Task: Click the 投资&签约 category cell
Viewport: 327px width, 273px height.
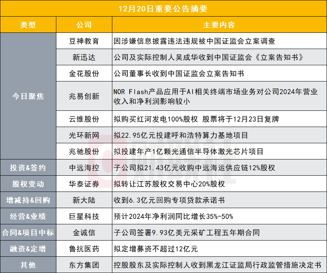Action: (28, 168)
